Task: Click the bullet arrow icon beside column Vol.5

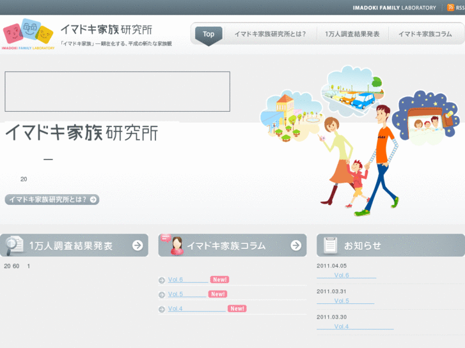Action: click(162, 295)
